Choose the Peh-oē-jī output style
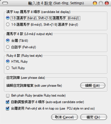 click(8, 47)
